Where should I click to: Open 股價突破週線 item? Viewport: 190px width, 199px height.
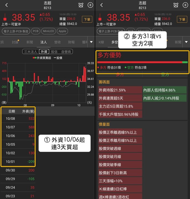tap(120, 148)
